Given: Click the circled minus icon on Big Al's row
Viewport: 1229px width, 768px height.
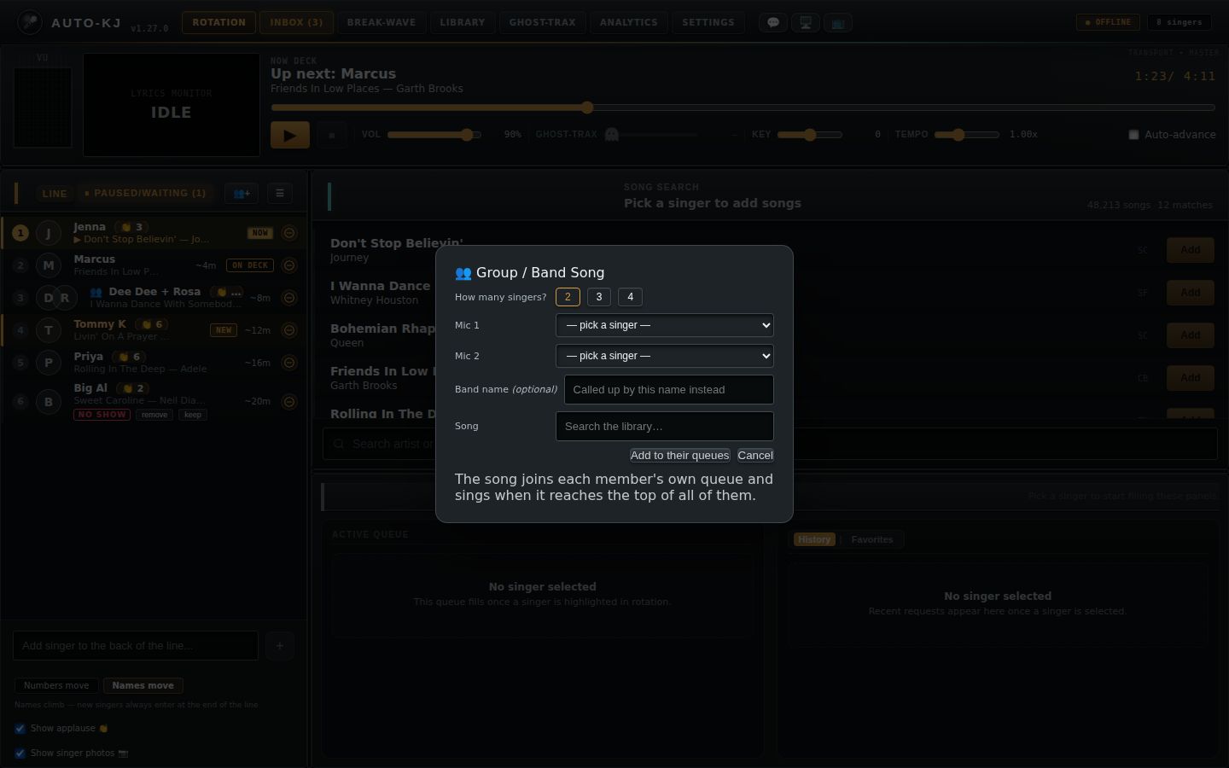Looking at the screenshot, I should (289, 402).
